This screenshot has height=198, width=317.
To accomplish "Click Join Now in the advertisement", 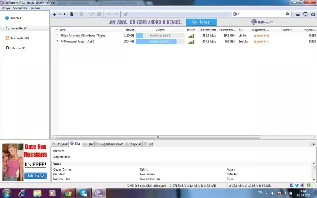I will point(36,175).
